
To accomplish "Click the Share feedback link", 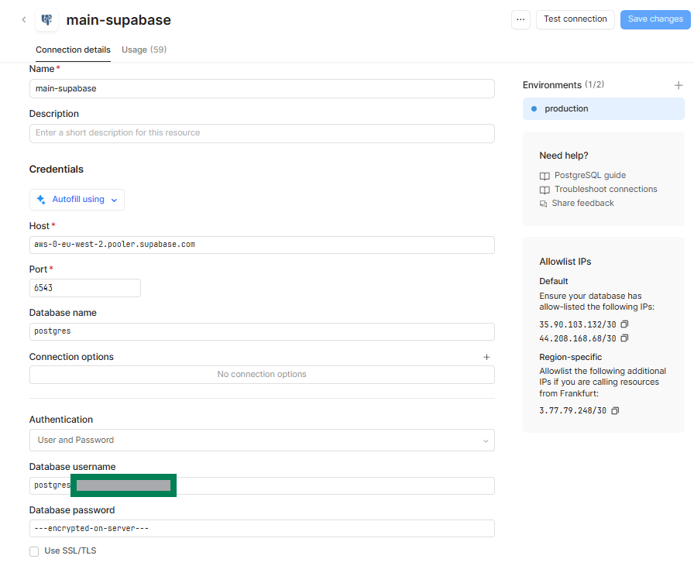I will [582, 204].
